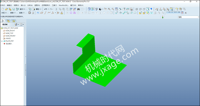The height and width of the screenshot is (106, 200).
Task: Expand the PLATE.PRT tree node
Action: coord(2,41)
